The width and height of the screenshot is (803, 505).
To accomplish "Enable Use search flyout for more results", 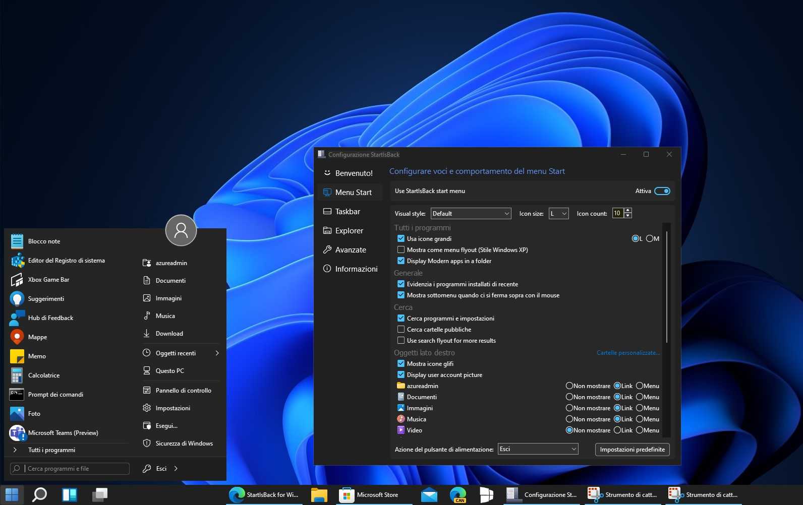I will pyautogui.click(x=401, y=341).
